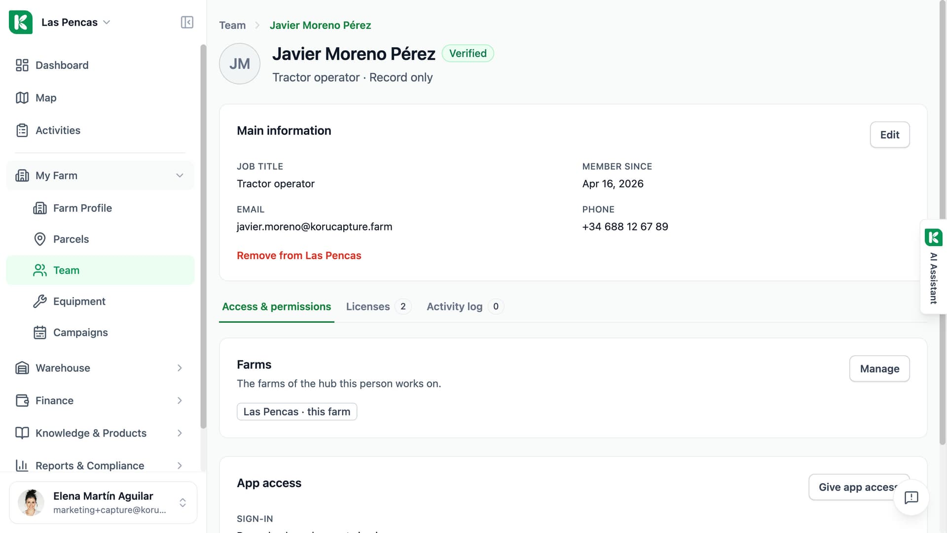Expand Reports & Compliance chevron
Screen dimensions: 947x533
click(x=180, y=465)
